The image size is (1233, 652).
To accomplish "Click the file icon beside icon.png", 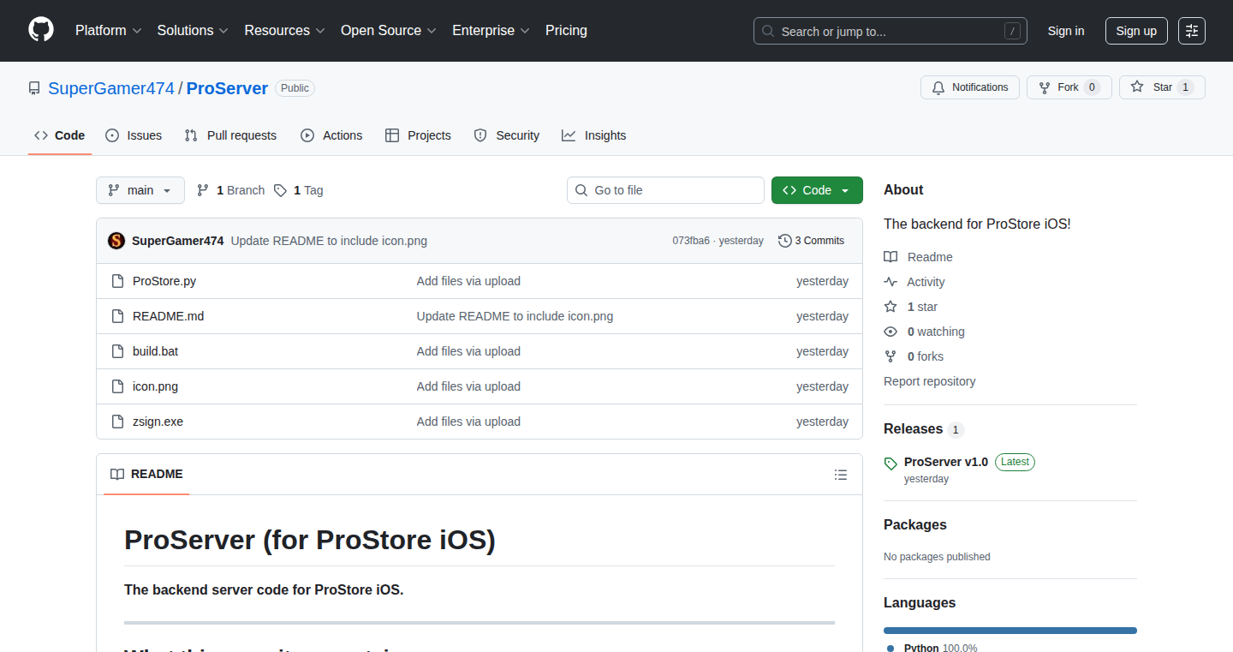I will (x=117, y=386).
